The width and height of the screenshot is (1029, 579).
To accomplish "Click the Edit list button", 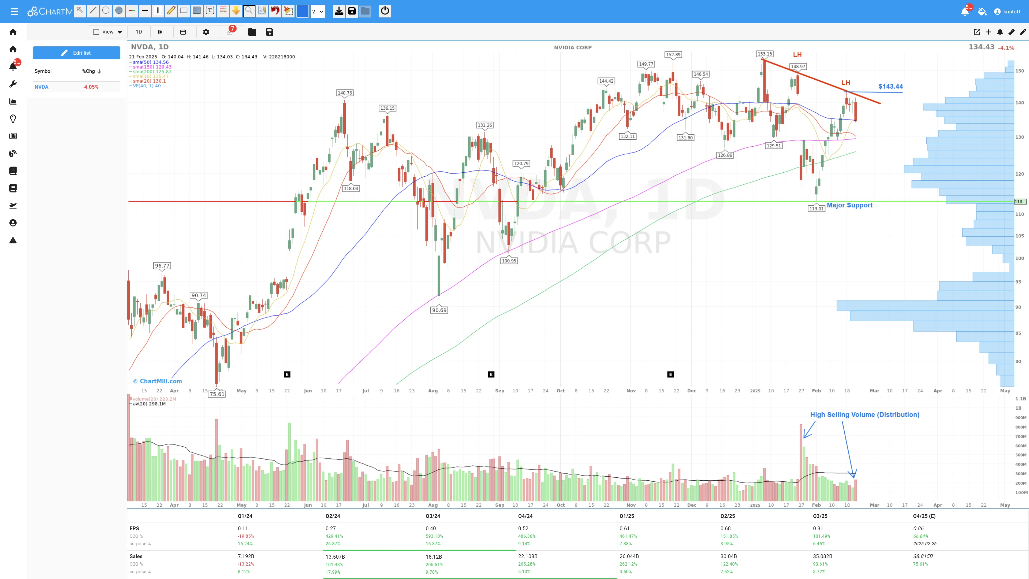I will (76, 53).
